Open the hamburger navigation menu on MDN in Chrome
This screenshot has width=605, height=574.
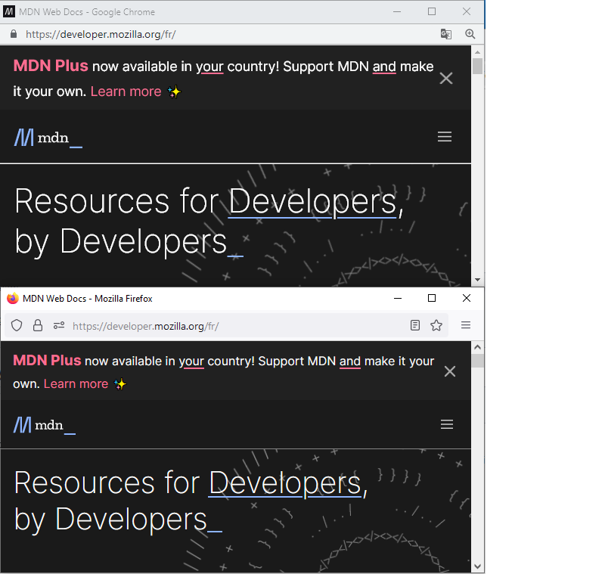(445, 136)
